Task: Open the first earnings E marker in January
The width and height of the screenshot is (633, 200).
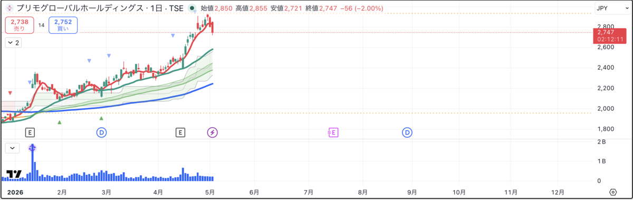Action: pos(30,132)
